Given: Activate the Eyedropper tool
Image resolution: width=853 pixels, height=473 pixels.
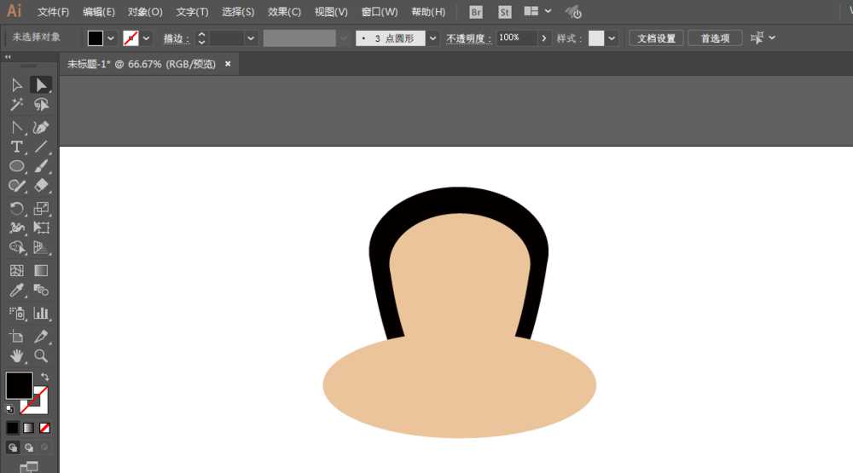Looking at the screenshot, I should click(16, 291).
